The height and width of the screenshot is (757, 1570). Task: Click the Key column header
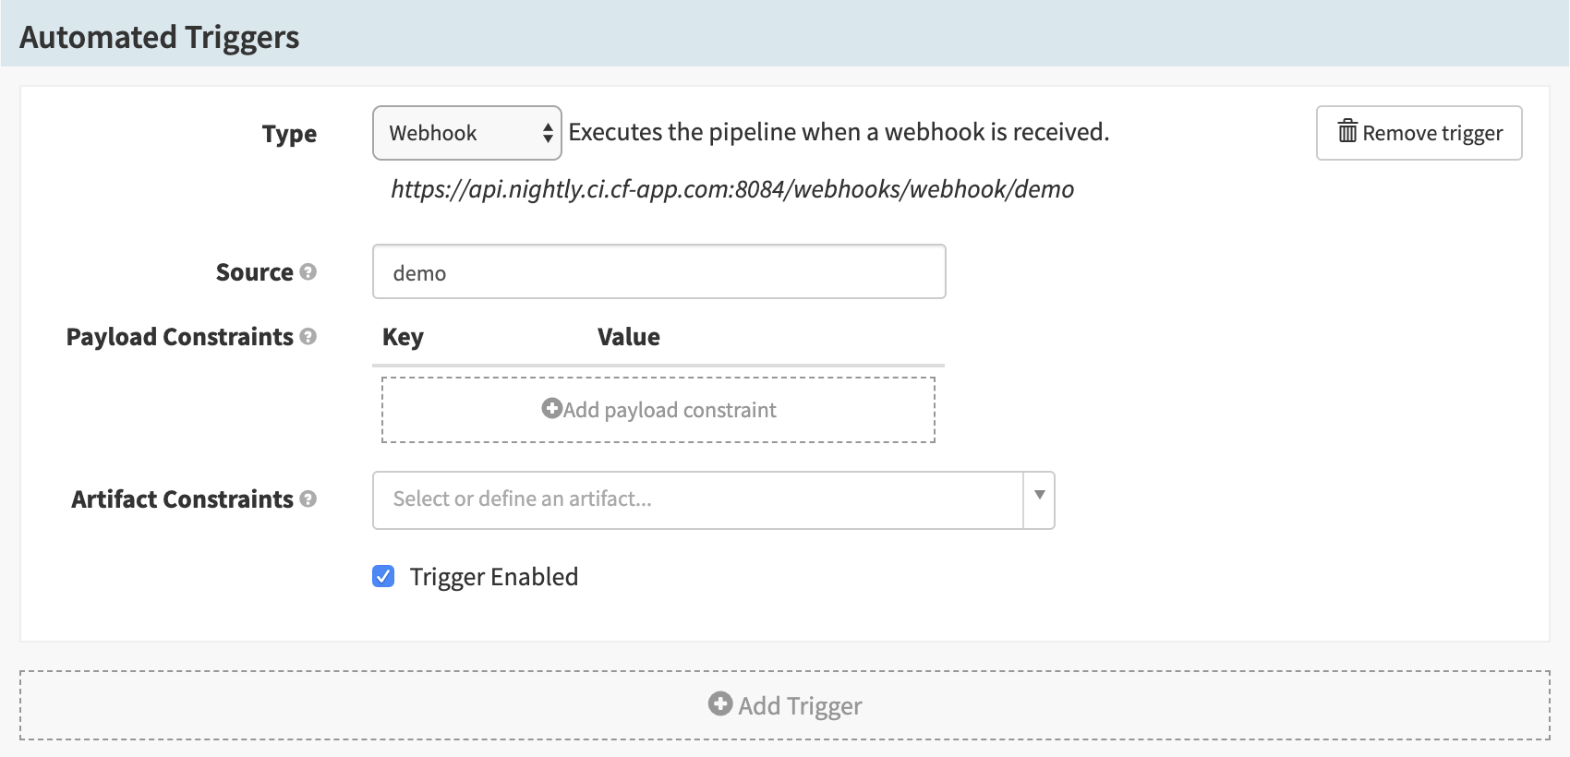click(403, 337)
